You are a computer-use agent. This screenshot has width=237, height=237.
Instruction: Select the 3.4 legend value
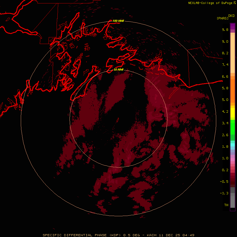pyautogui.click(x=225, y=123)
